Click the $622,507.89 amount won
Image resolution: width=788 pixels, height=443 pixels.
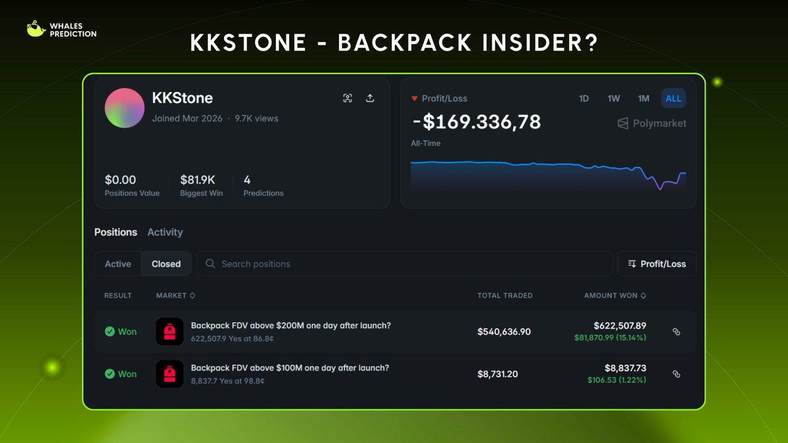[x=620, y=326]
